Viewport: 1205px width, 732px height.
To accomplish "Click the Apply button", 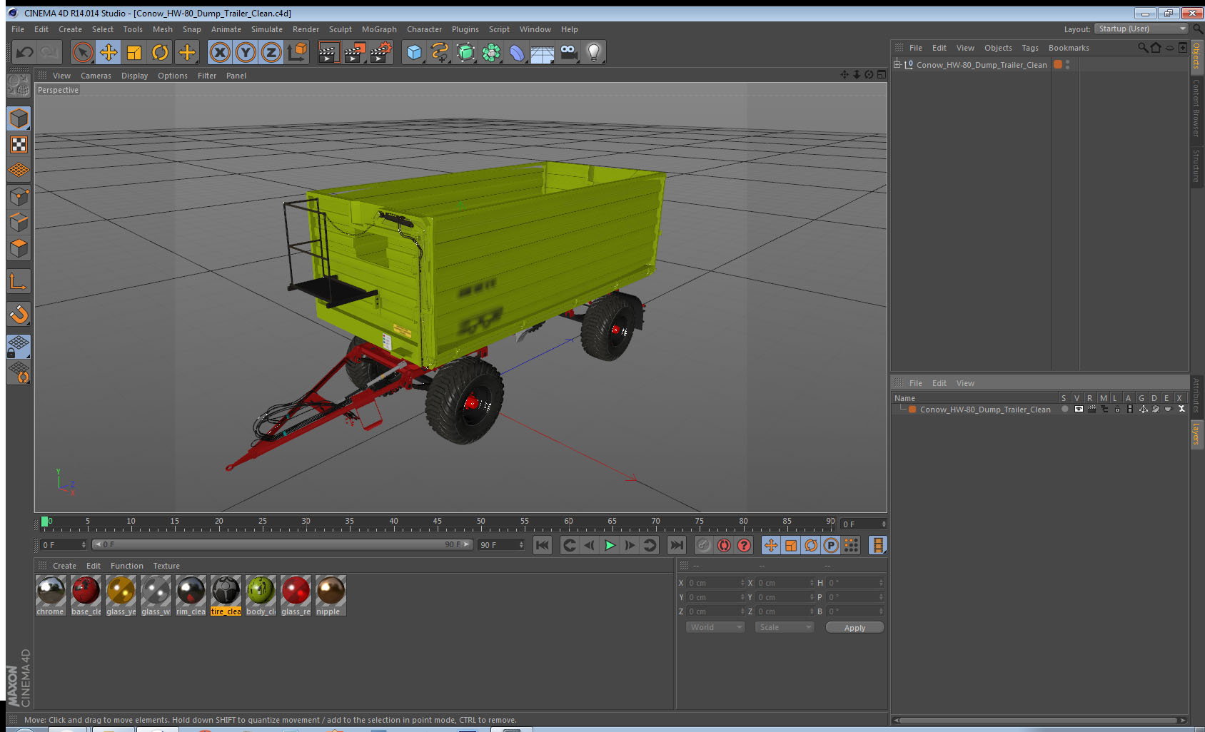I will [x=854, y=628].
